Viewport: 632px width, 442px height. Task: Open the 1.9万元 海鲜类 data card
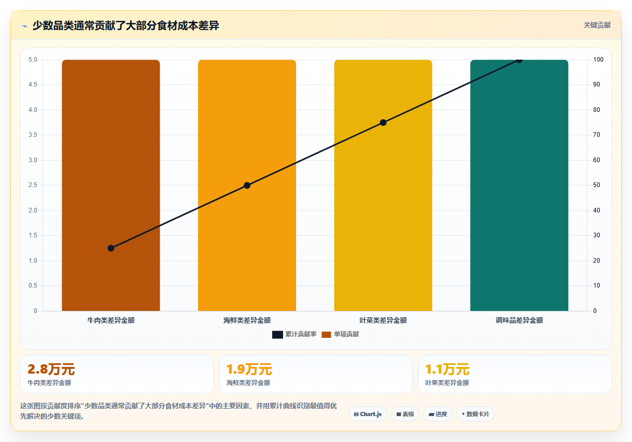[x=316, y=374]
